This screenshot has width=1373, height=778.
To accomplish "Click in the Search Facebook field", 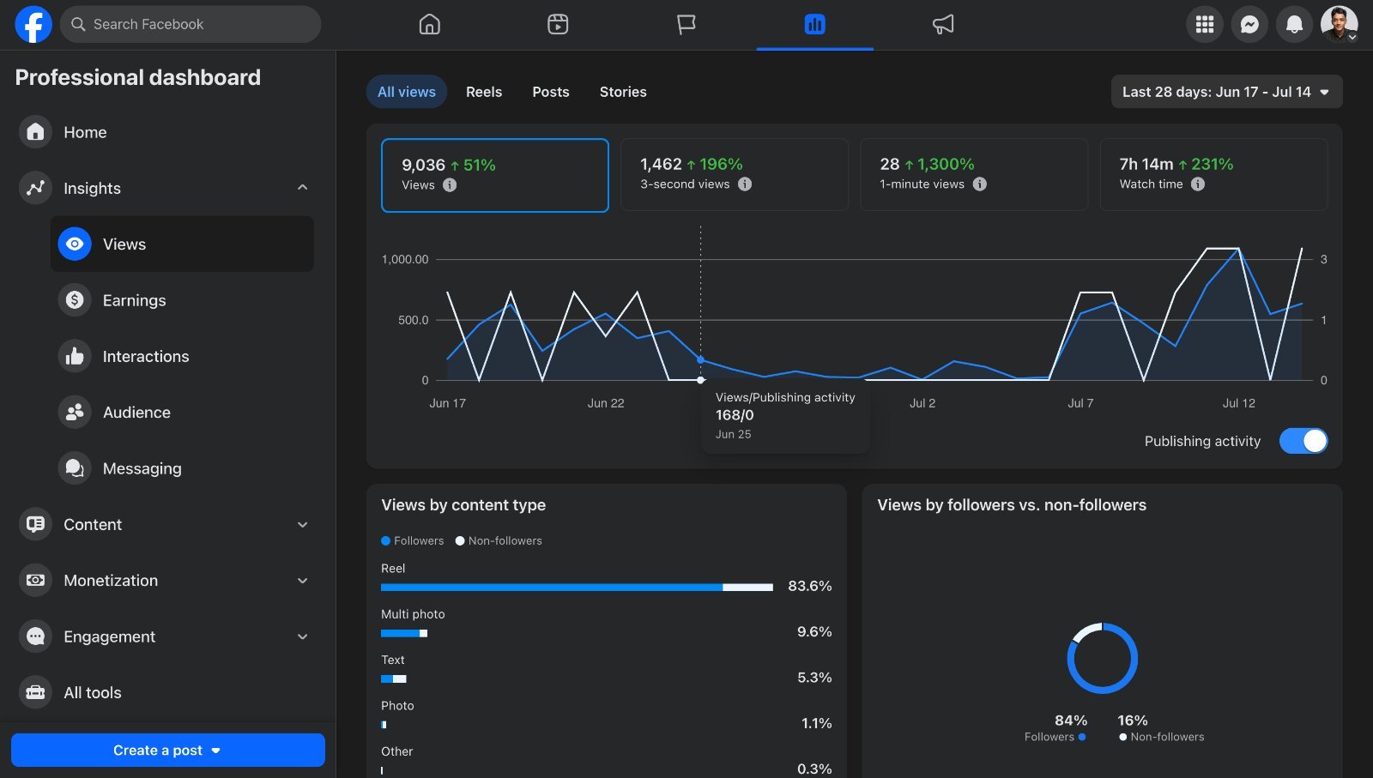I will click(x=191, y=24).
